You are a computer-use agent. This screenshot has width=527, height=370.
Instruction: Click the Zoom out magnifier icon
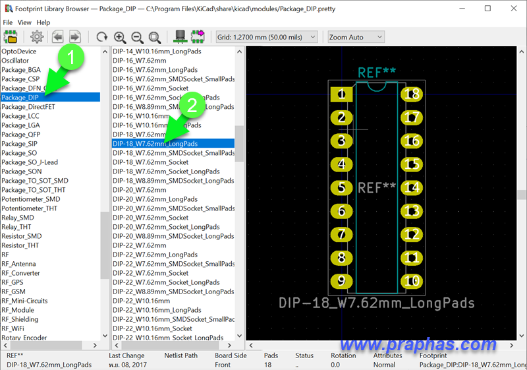point(137,38)
